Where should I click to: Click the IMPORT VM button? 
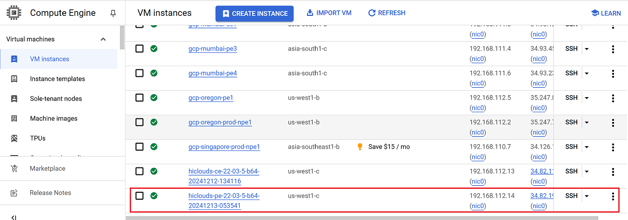(x=329, y=13)
